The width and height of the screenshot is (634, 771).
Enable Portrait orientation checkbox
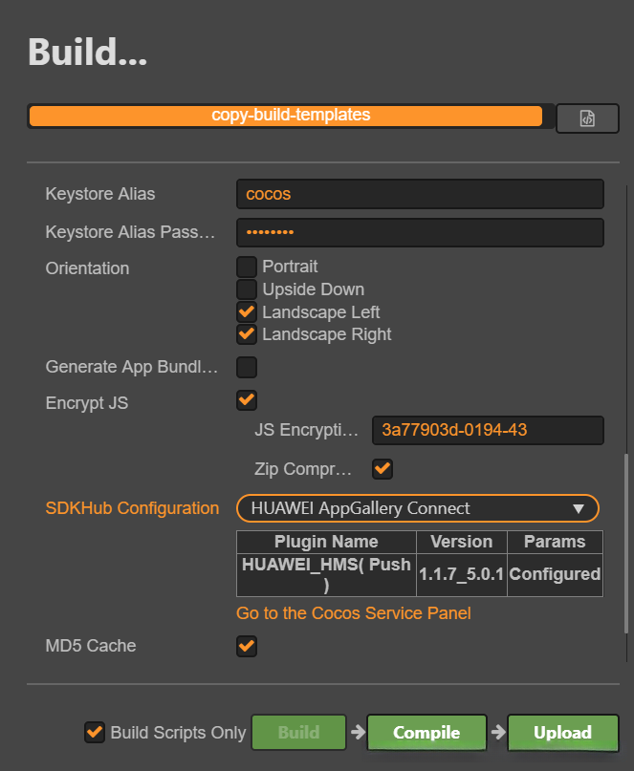pos(247,267)
